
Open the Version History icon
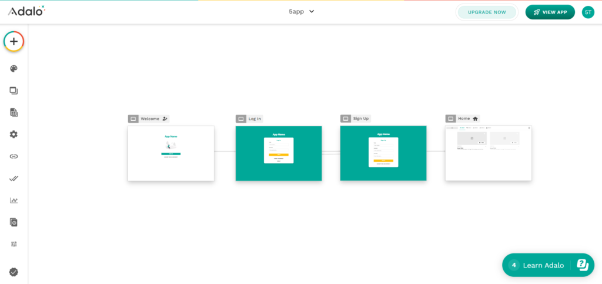[14, 222]
